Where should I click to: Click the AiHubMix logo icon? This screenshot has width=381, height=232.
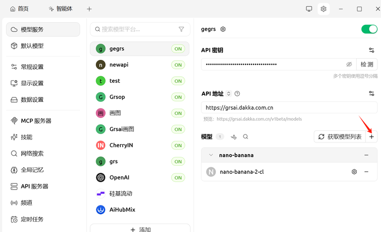pos(101,210)
